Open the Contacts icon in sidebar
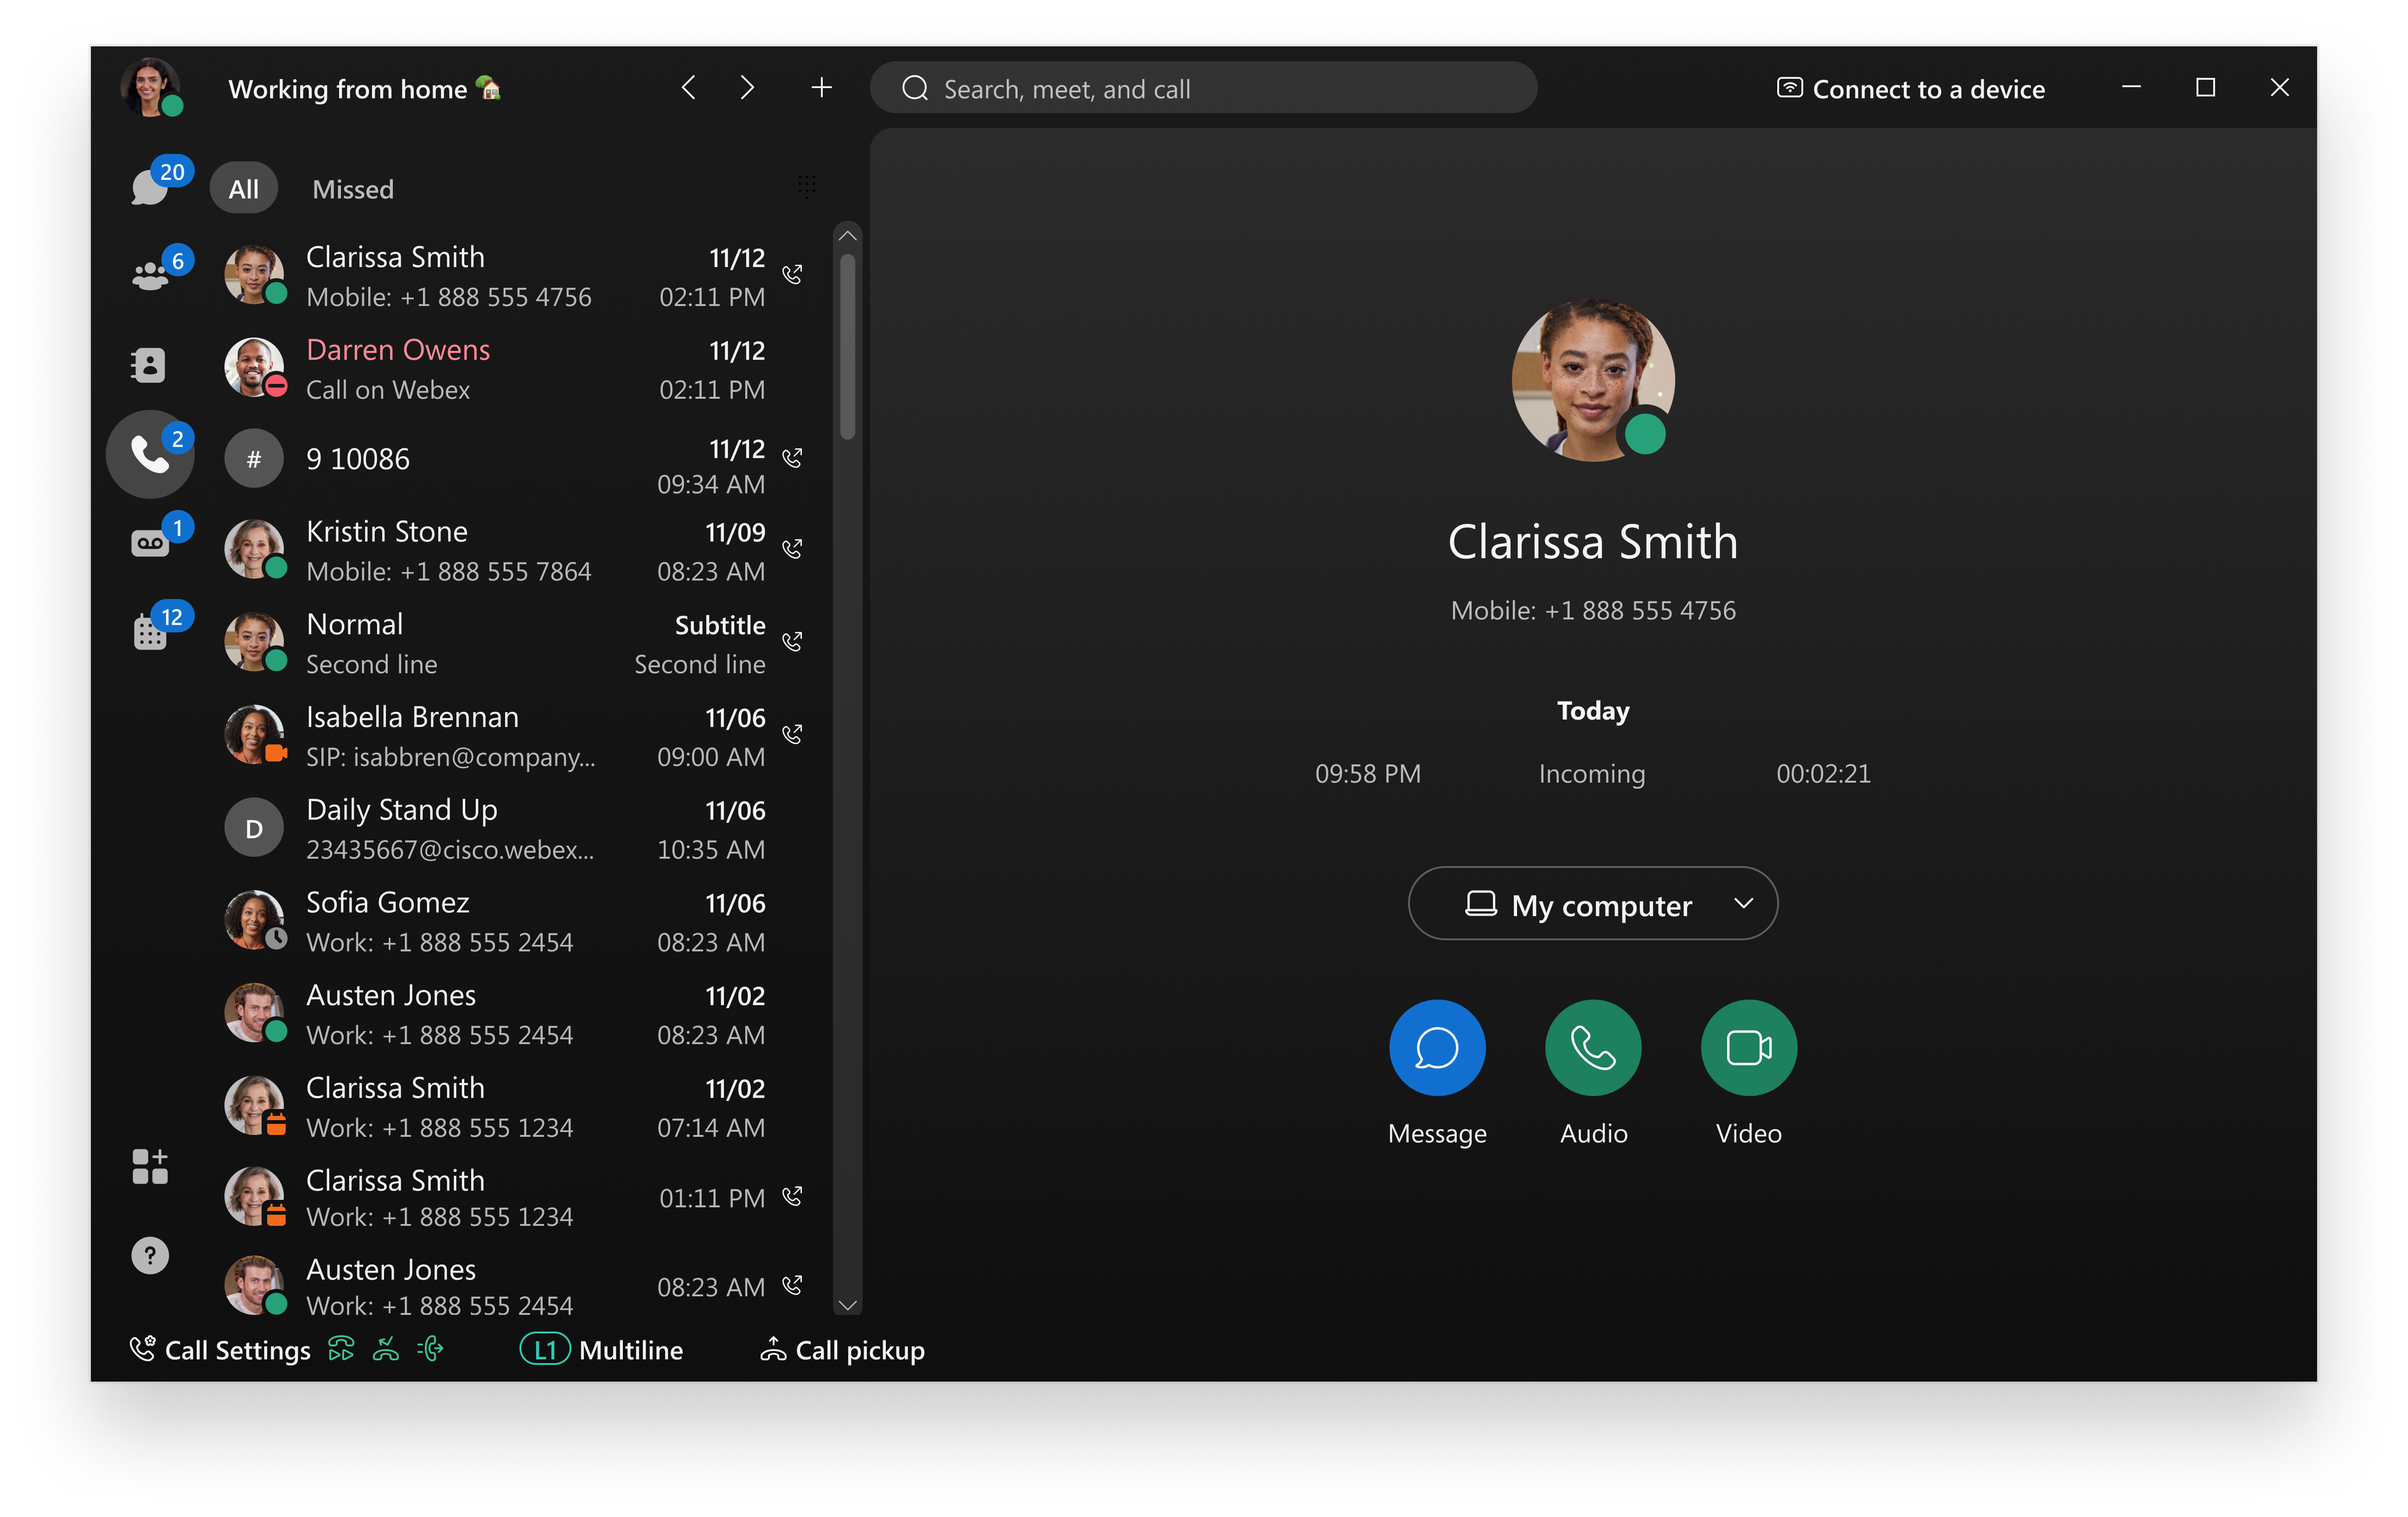The image size is (2408, 1517). (149, 365)
